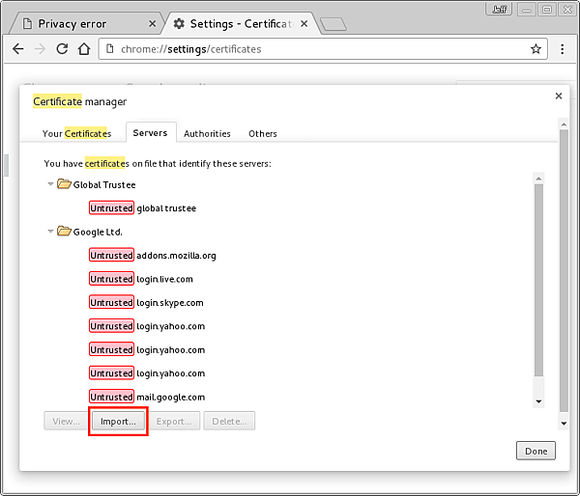Collapse the Google Ltd. group

[50, 232]
